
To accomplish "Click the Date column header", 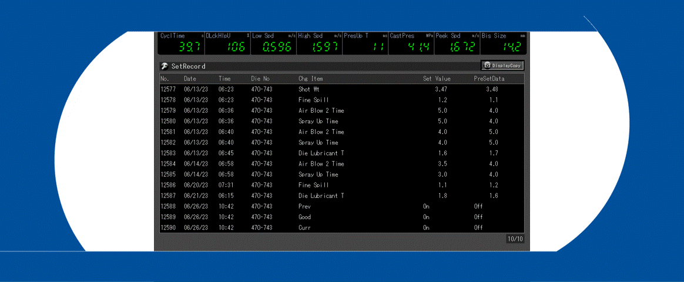I will (190, 79).
